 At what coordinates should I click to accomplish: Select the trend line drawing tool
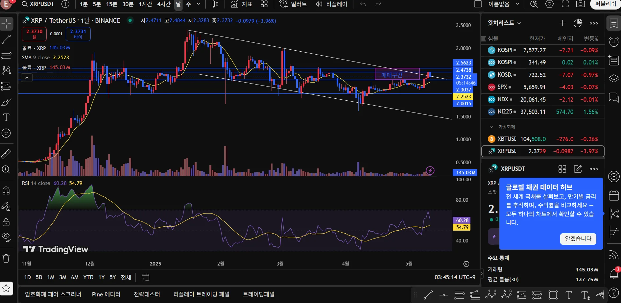pyautogui.click(x=6, y=39)
